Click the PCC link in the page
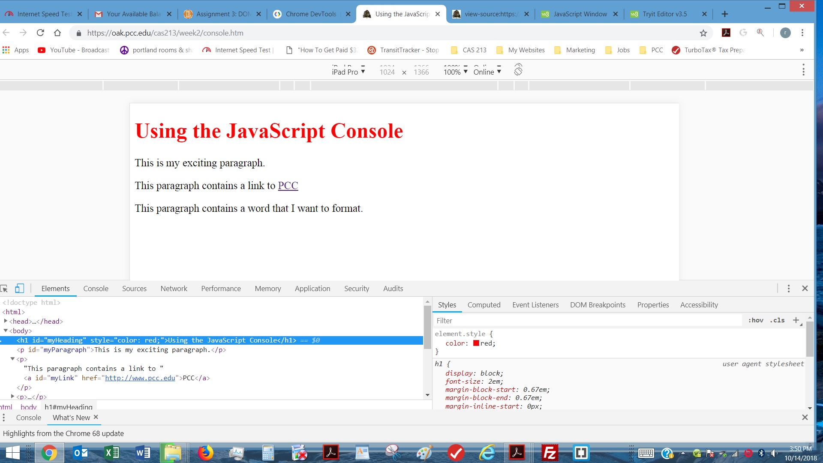The height and width of the screenshot is (463, 823). pos(288,186)
